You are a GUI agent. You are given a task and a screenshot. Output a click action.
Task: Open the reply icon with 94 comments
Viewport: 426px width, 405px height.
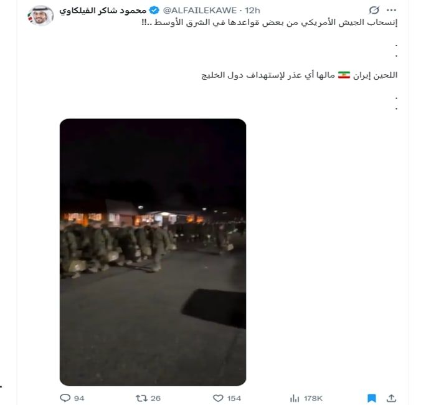click(x=65, y=398)
